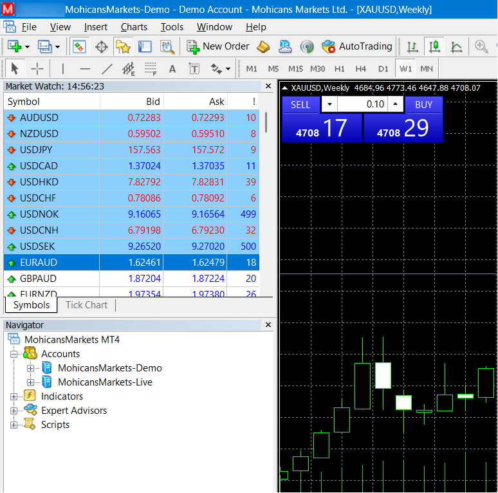
Task: Switch to M5 timeframe
Action: (273, 69)
